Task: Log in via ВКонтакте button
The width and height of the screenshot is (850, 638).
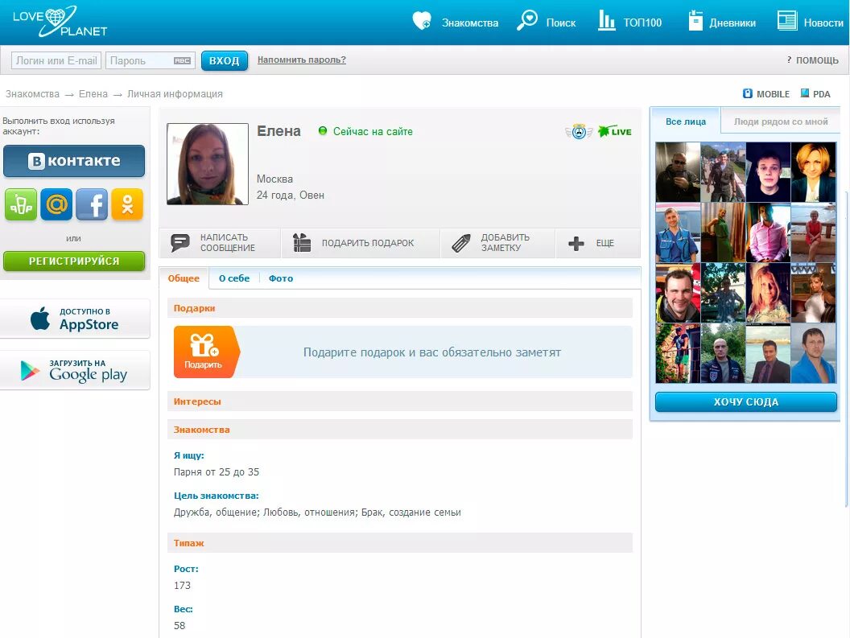Action: (x=74, y=160)
